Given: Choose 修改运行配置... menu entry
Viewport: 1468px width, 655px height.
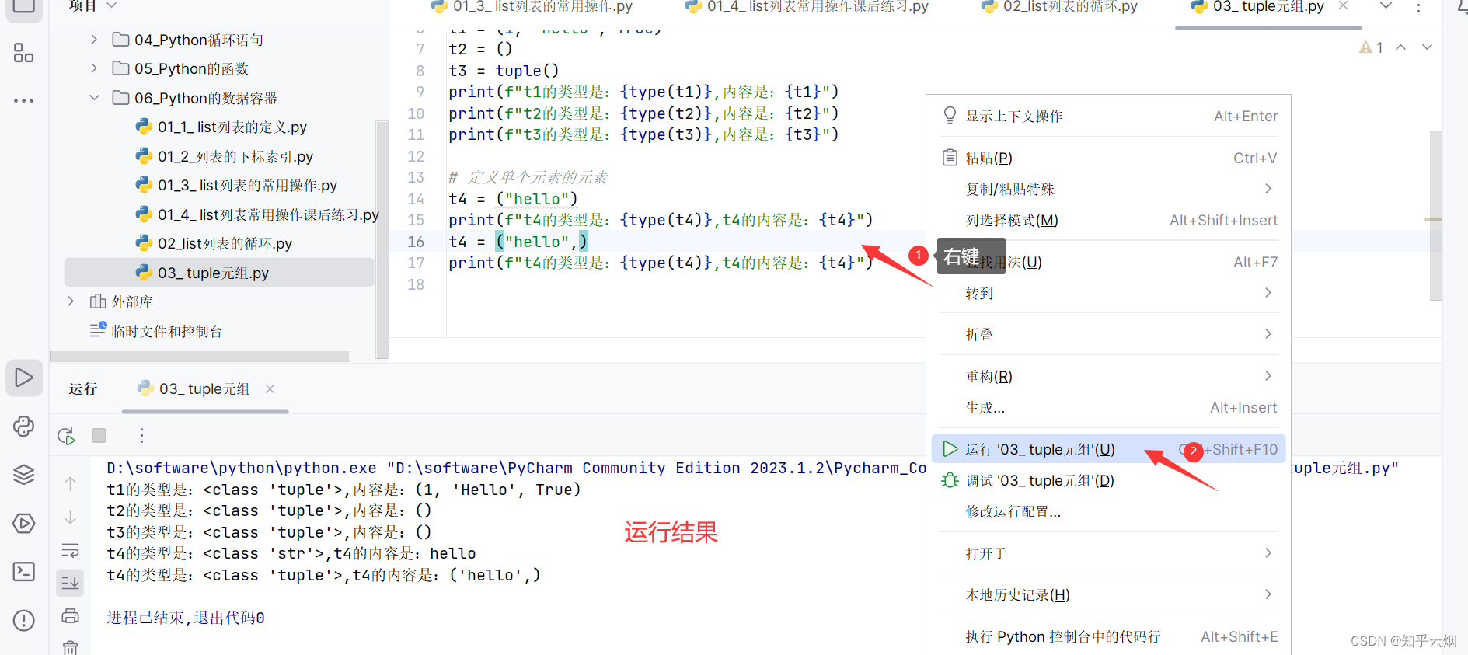Looking at the screenshot, I should tap(1108, 511).
